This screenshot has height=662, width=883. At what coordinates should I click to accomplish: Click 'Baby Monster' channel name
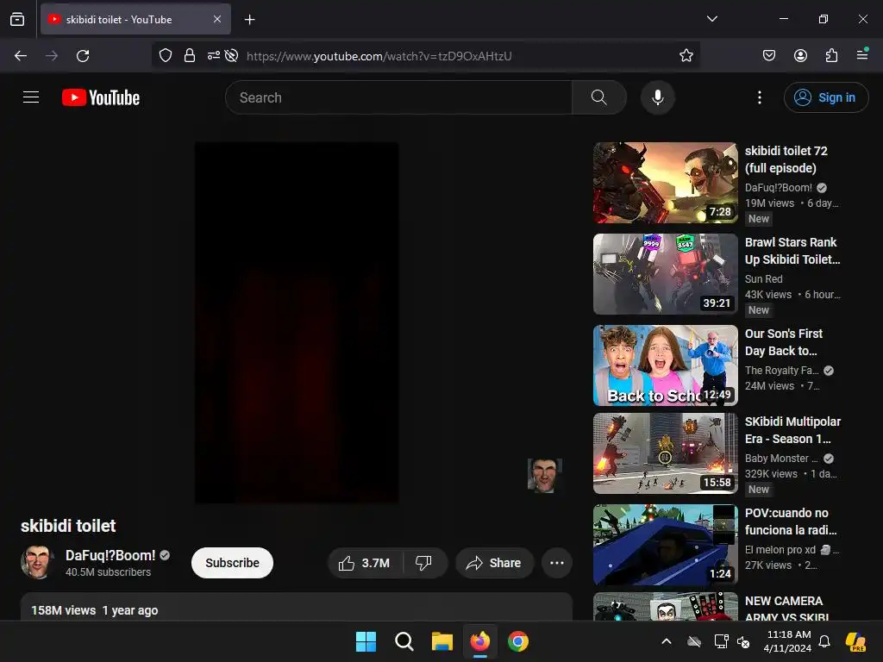click(x=781, y=459)
